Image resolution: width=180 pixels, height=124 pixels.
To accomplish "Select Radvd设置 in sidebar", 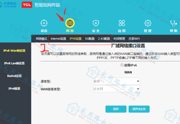I will 14,76.
